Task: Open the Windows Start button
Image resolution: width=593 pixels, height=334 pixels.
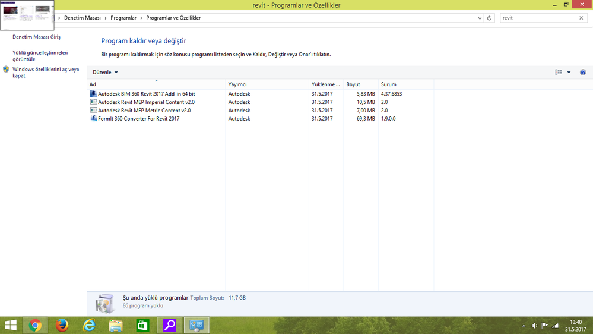Action: pos(11,325)
